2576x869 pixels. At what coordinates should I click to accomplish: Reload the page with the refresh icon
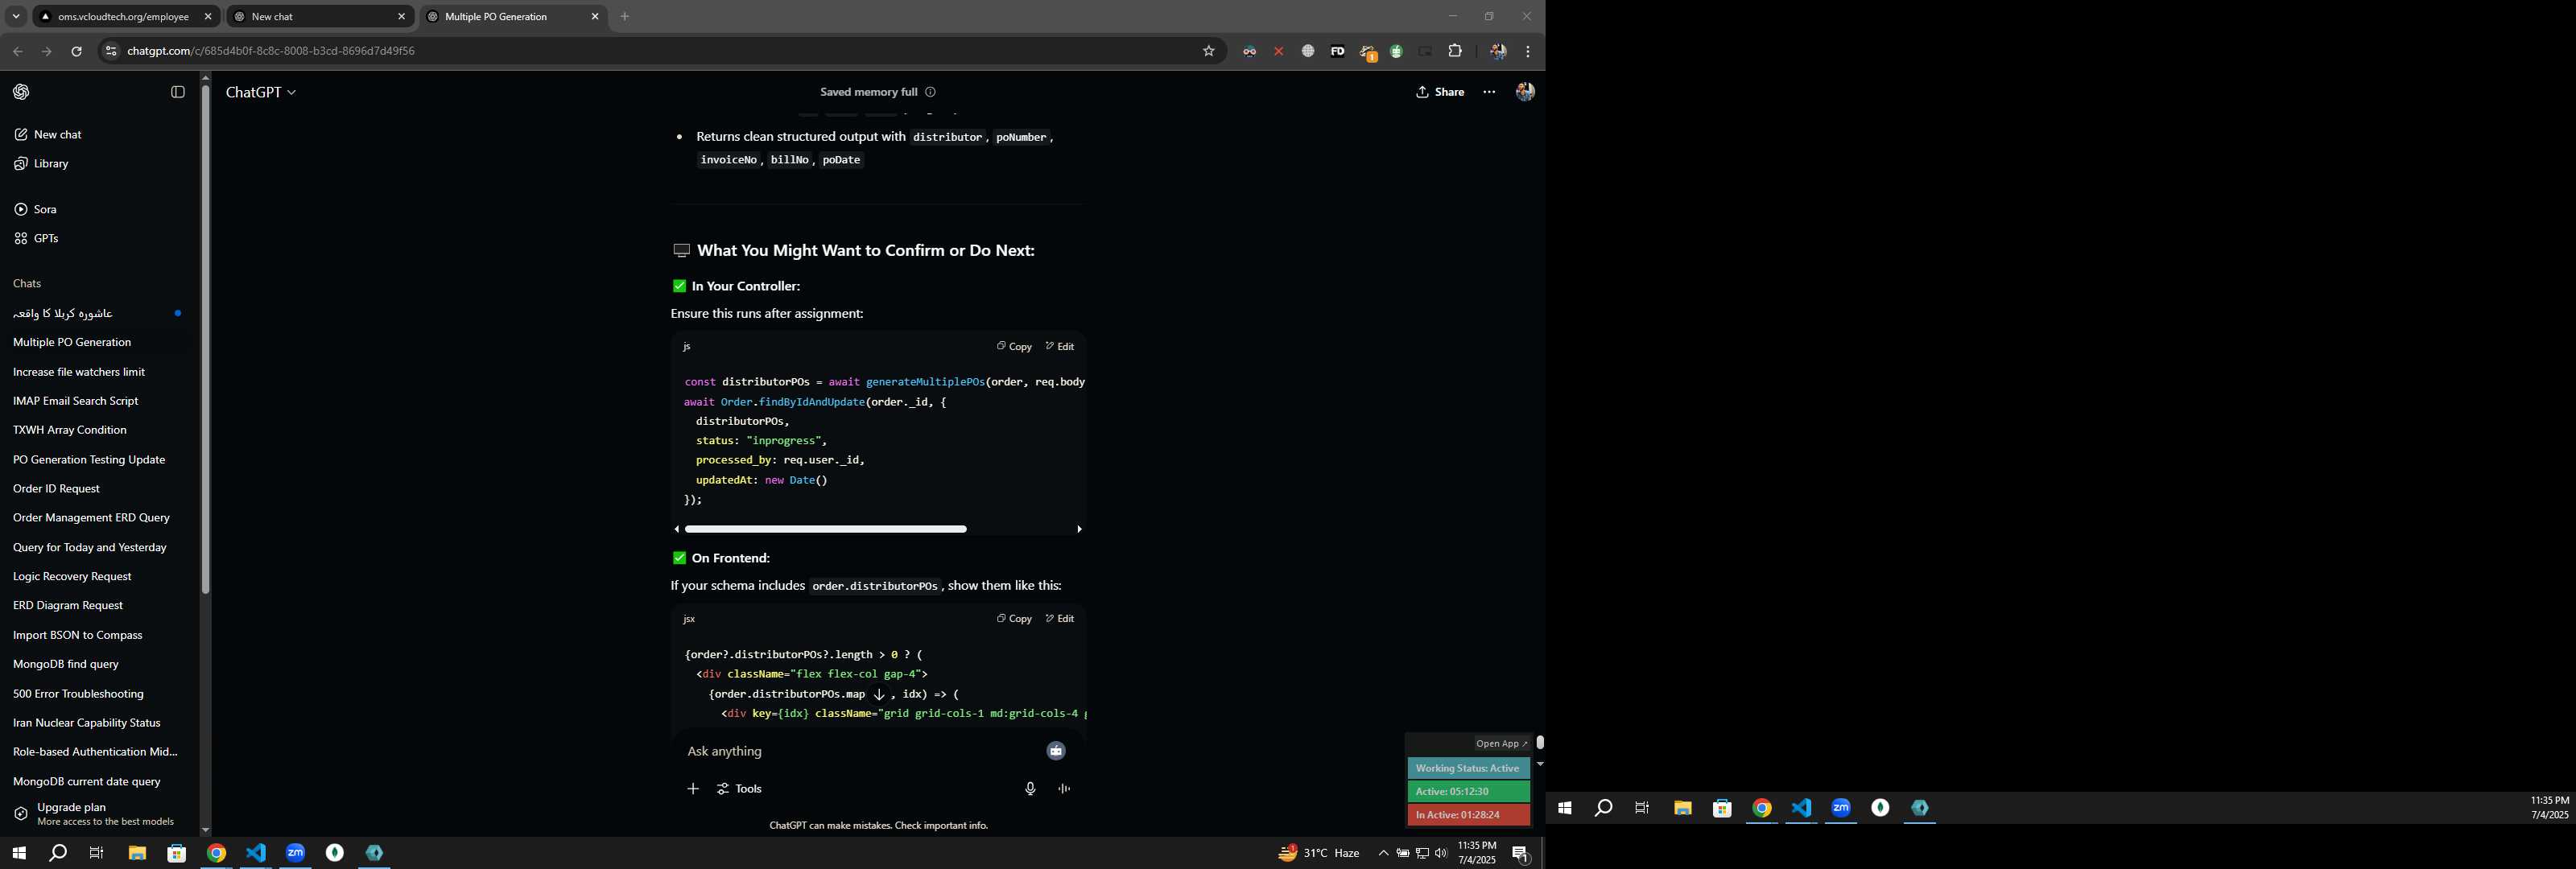click(x=76, y=51)
